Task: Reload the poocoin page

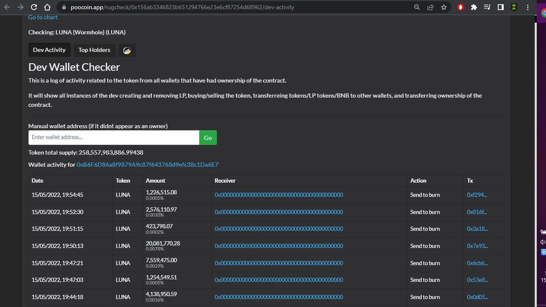Action: tap(34, 7)
